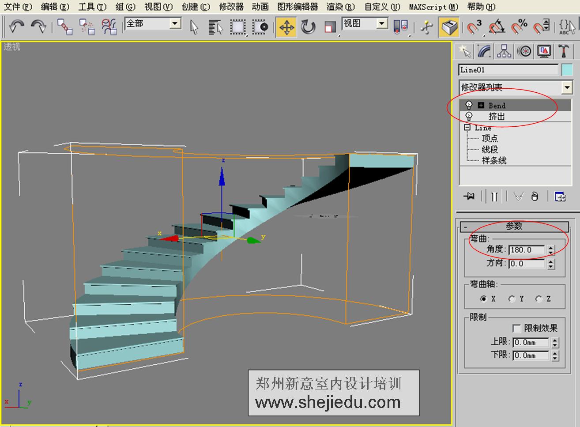Open the MAXScript menu

435,7
